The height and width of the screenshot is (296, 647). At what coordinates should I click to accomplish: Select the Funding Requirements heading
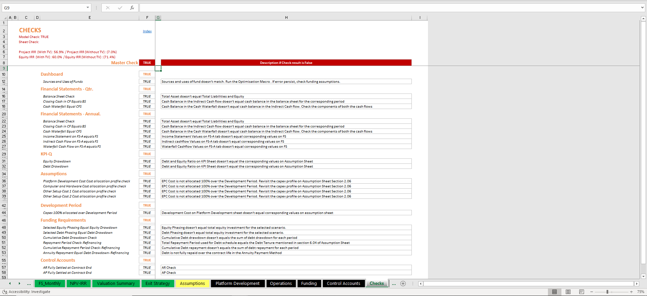[x=63, y=220]
